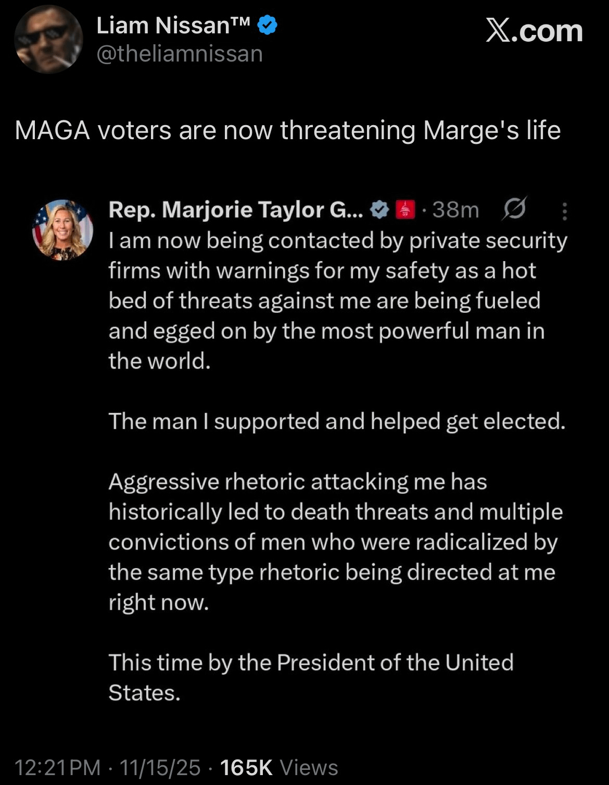Open the 165K Views count
Viewport: 609px width, 785px height.
click(x=279, y=767)
